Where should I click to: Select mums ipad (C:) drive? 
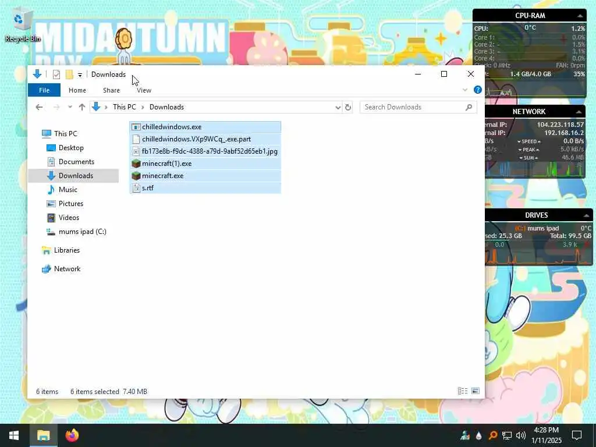[83, 232]
